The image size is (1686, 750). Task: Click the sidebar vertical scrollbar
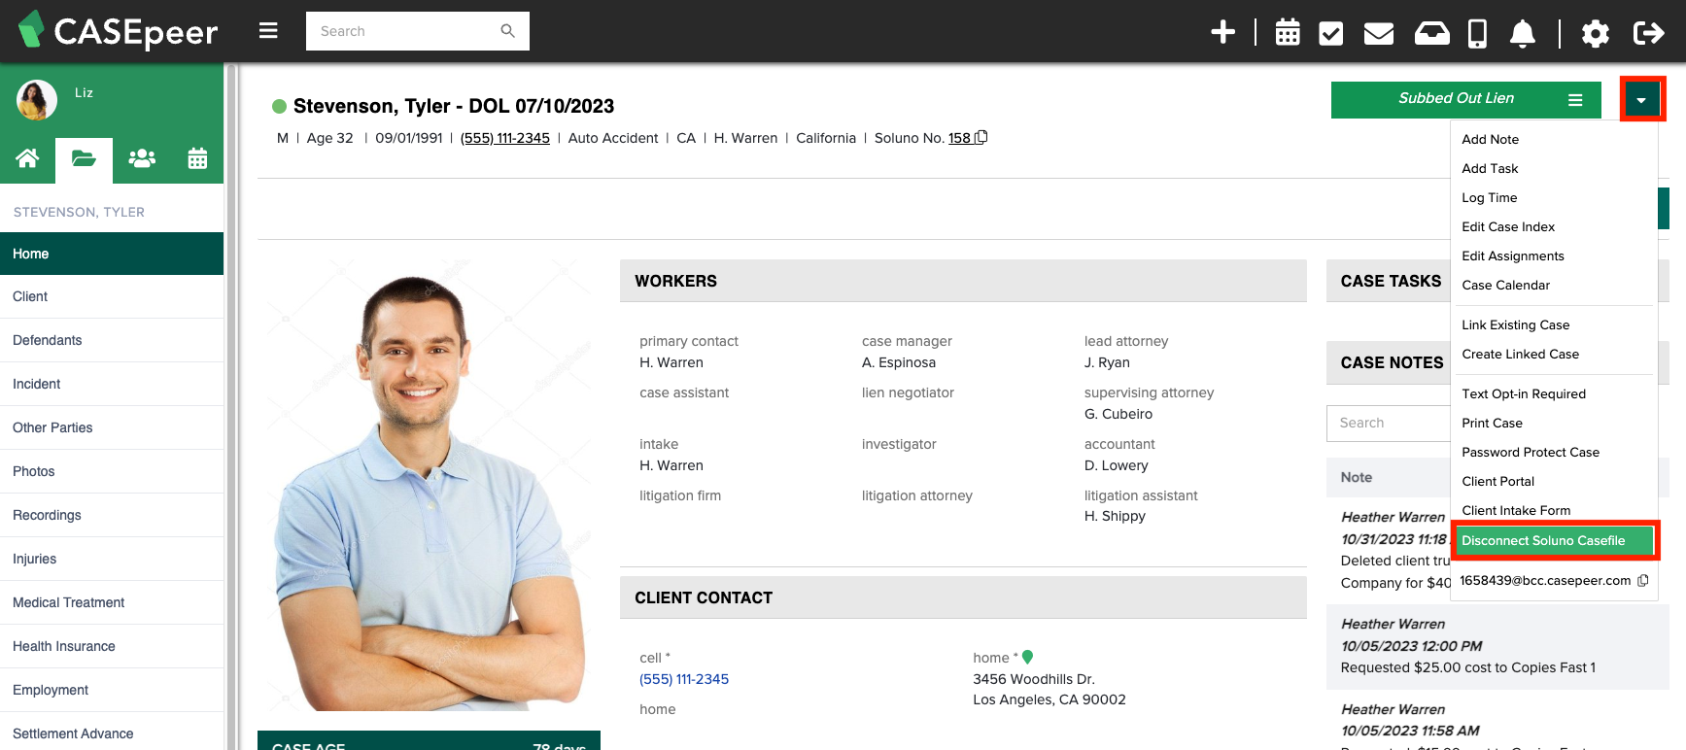231,406
